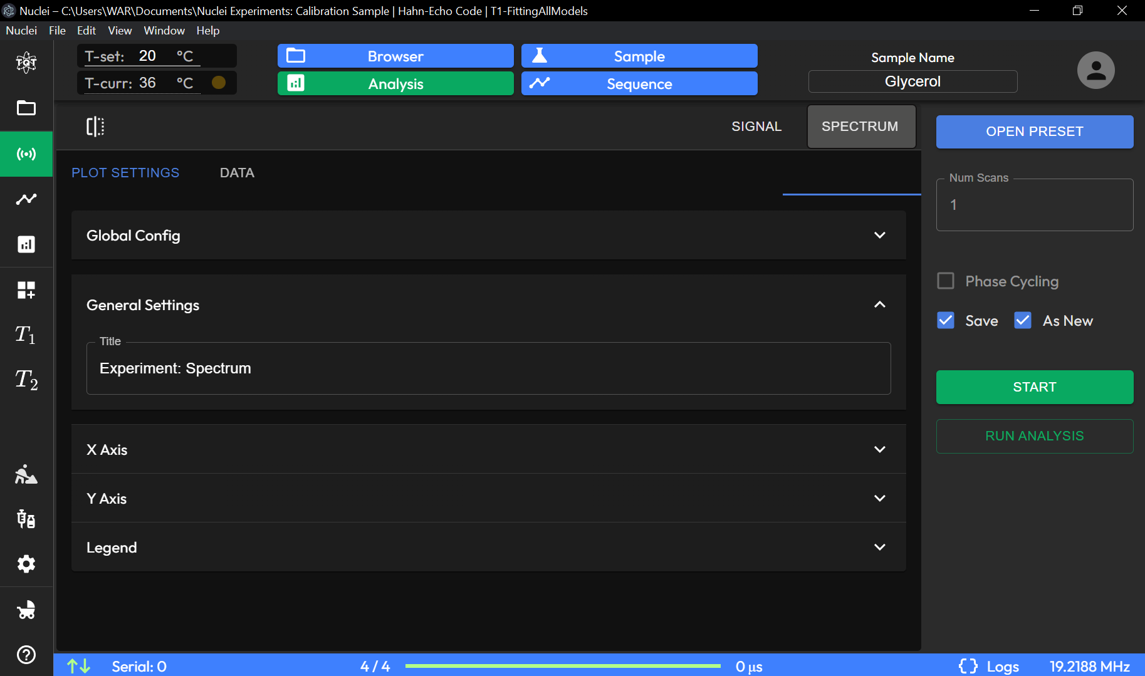Open the line chart sequence sidebar icon
Image resolution: width=1145 pixels, height=676 pixels.
(x=26, y=199)
